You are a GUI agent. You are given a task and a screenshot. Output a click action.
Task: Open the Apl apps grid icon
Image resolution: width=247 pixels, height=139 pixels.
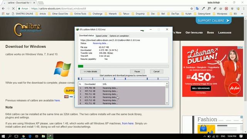click(x=3, y=14)
